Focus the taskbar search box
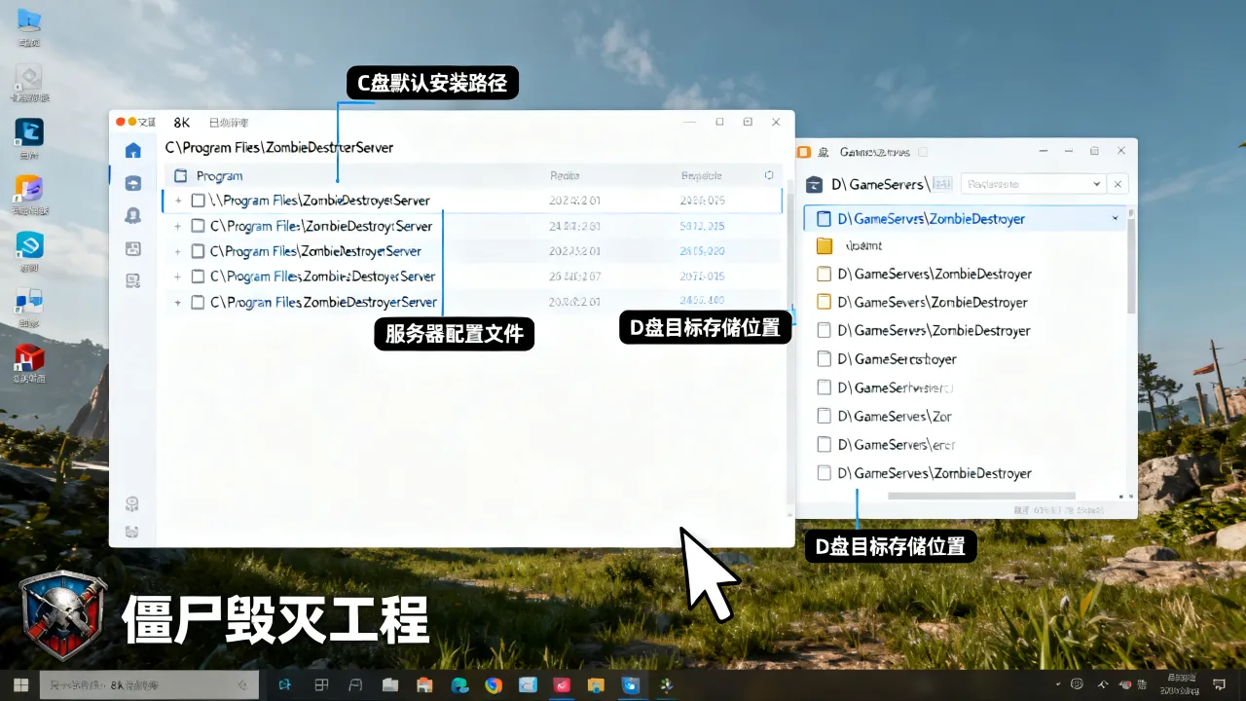 (149, 685)
